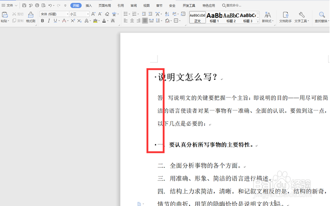Click the numbered list icon
The height and width of the screenshot is (206, 330).
[134, 14]
